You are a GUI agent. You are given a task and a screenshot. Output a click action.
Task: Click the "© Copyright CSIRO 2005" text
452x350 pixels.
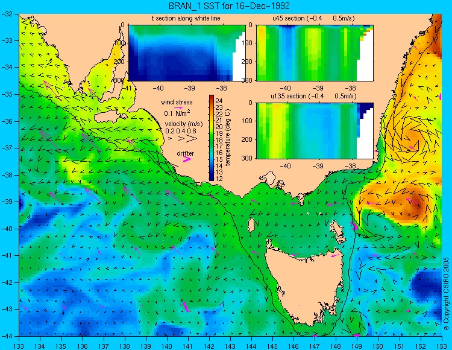click(446, 294)
